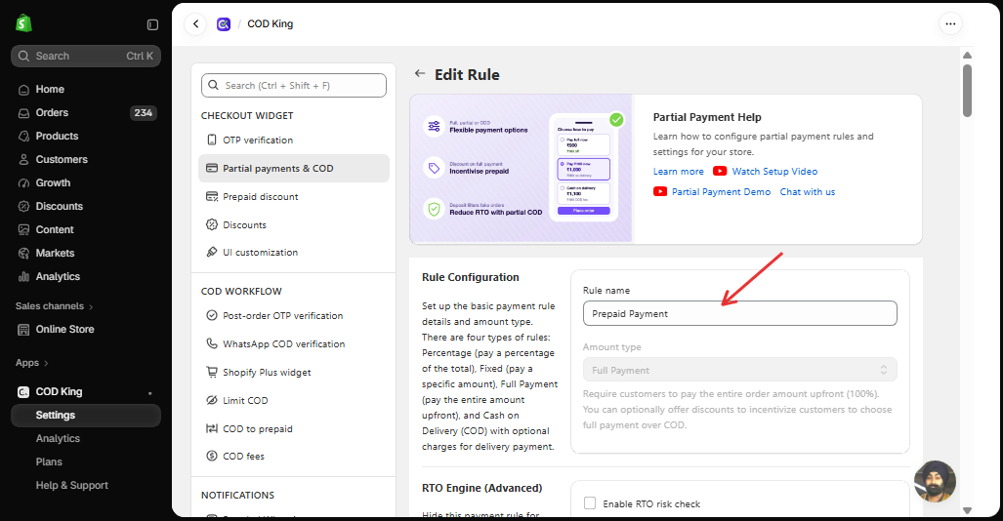Click the Shopify Plus cart icon
Image resolution: width=1003 pixels, height=521 pixels.
(x=212, y=372)
